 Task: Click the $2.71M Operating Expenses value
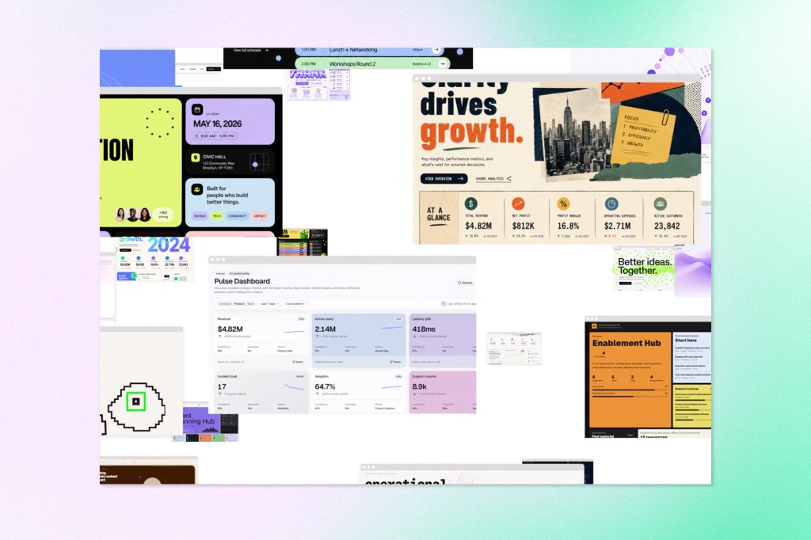[618, 226]
